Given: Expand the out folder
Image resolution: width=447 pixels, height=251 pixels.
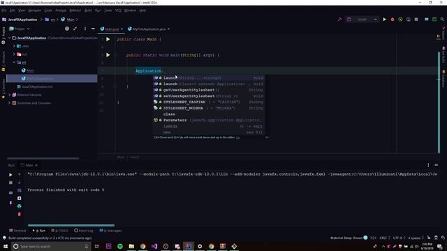Looking at the screenshot, I should [14, 54].
